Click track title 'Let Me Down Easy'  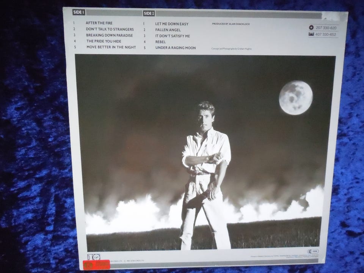(172, 24)
